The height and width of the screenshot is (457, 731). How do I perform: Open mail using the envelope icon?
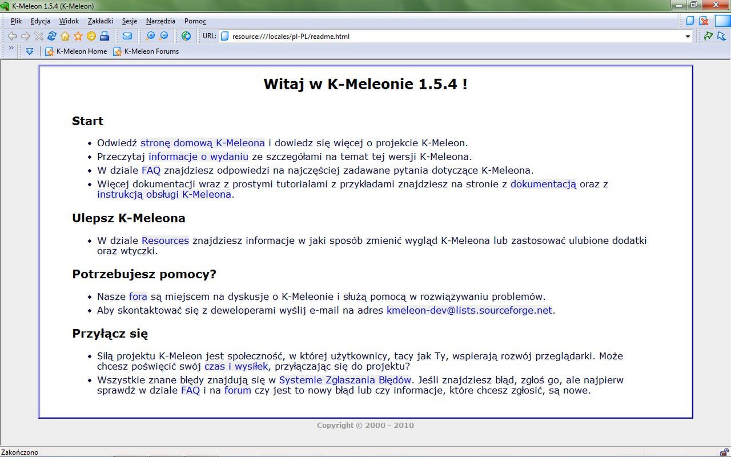[127, 36]
